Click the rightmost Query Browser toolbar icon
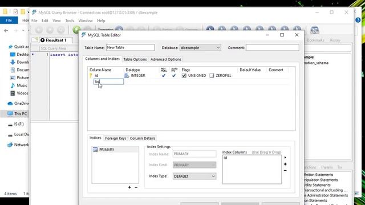 click(x=314, y=30)
